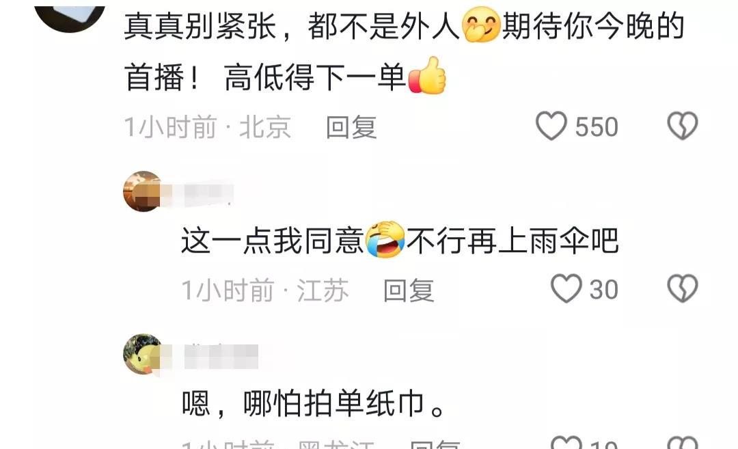Open the duck avatar of bottom commenter
This screenshot has height=449, width=738.
(x=143, y=354)
